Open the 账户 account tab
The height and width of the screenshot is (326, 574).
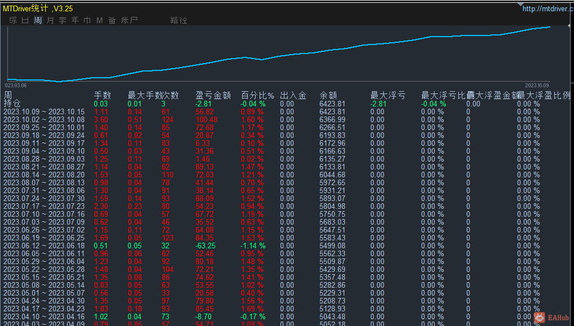pos(129,20)
